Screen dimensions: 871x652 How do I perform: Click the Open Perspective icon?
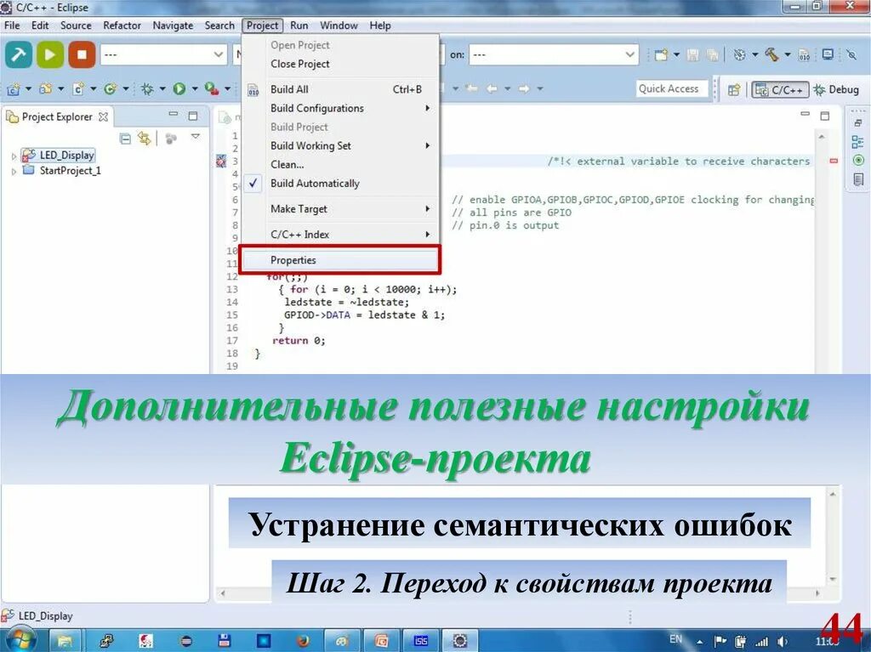point(734,89)
